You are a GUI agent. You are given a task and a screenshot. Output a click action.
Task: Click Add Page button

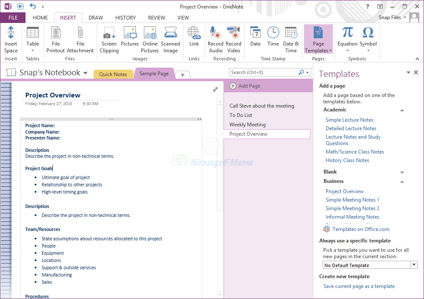click(x=245, y=86)
